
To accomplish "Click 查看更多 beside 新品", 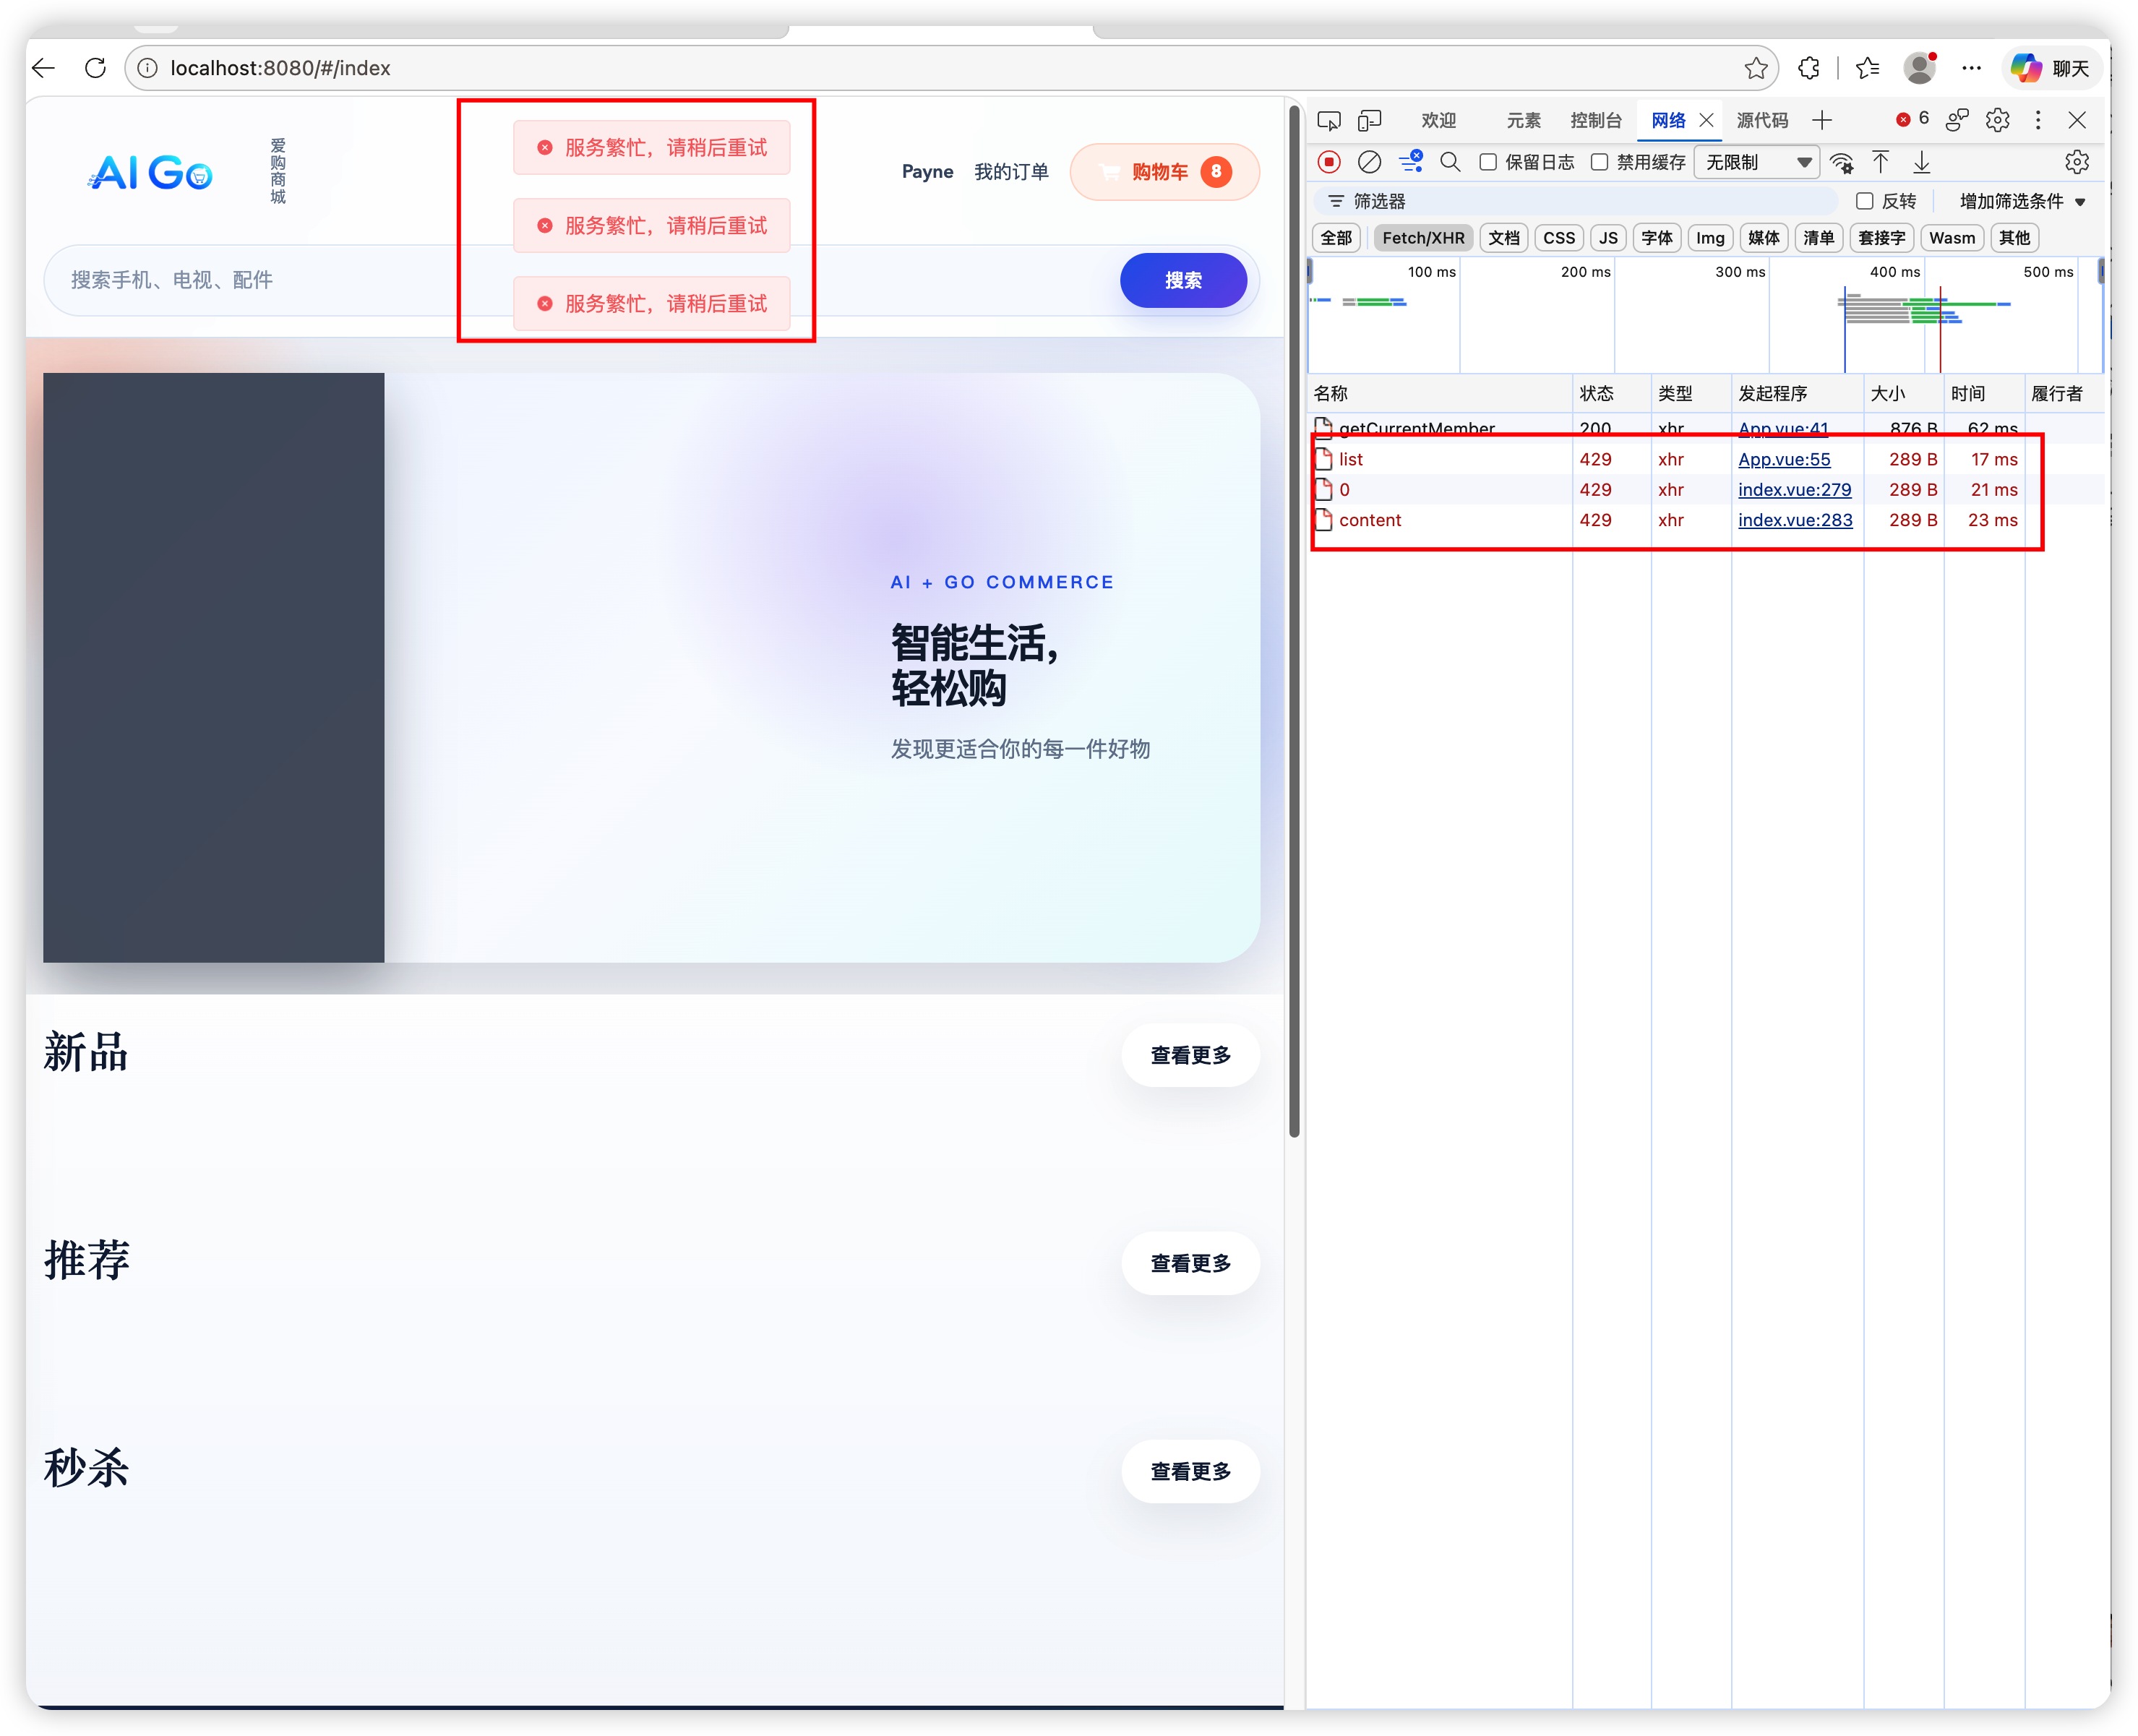I will (1190, 1055).
